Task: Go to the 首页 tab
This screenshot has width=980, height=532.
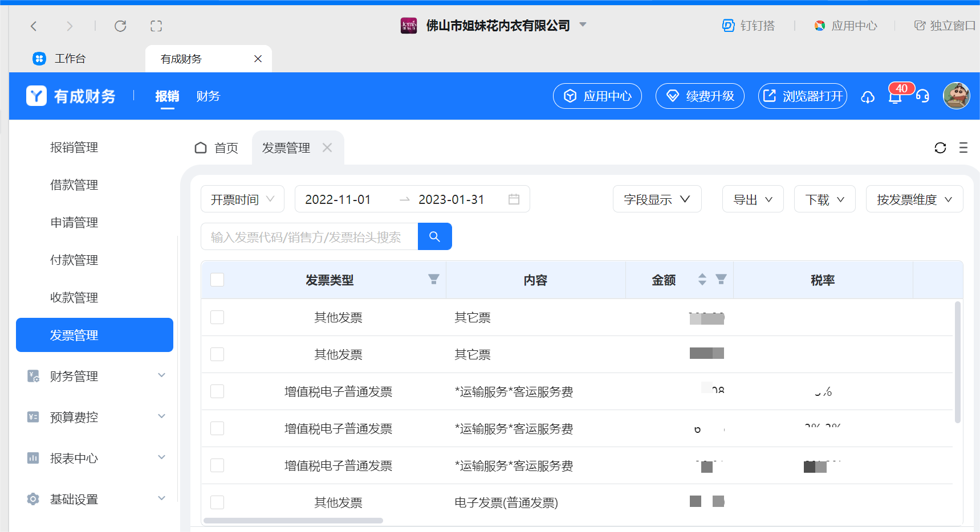Action: (x=217, y=148)
